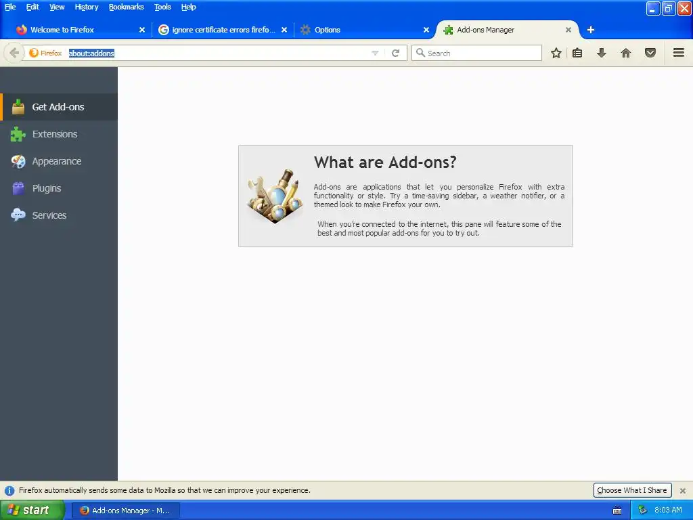
Task: Reload the current page
Action: click(x=395, y=53)
